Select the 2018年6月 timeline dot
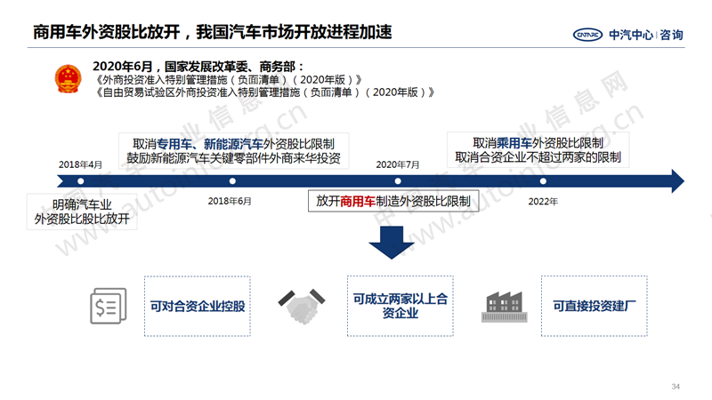The height and width of the screenshot is (400, 712). coord(232,181)
